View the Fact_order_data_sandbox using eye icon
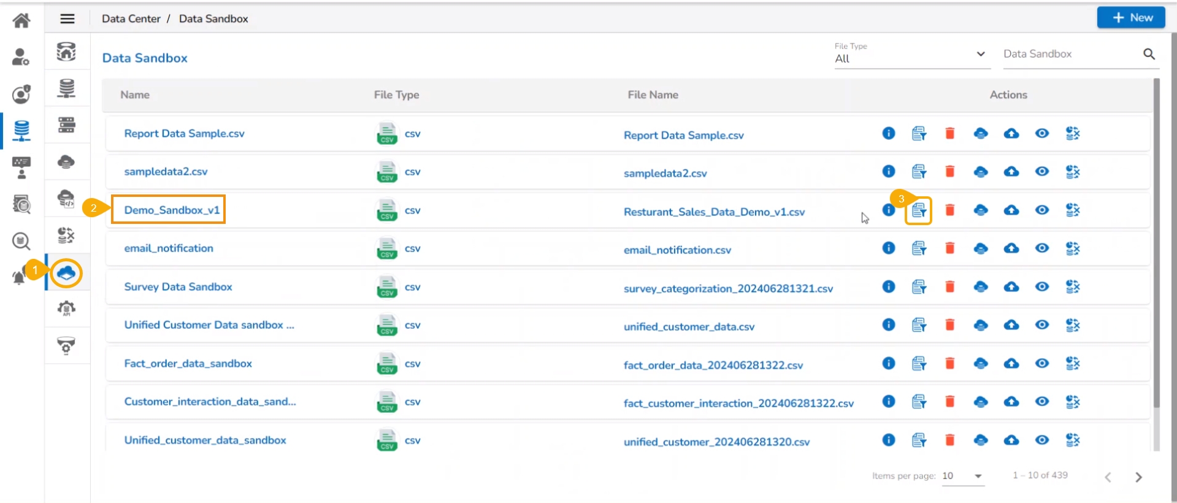The image size is (1177, 503). (x=1041, y=364)
